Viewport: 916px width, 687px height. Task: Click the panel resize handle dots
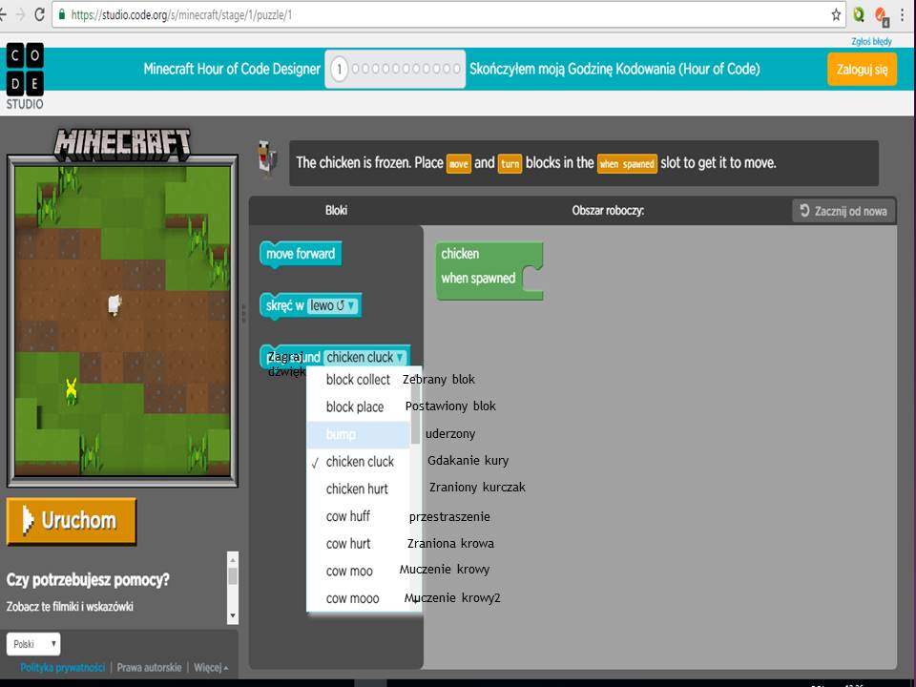[x=243, y=314]
